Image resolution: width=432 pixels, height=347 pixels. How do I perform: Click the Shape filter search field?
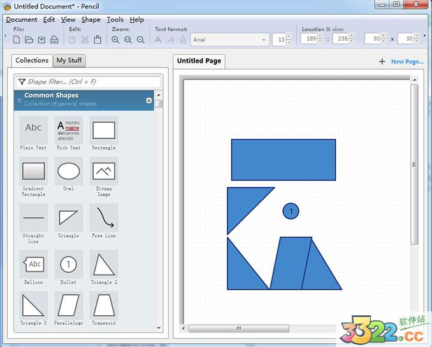click(x=89, y=82)
